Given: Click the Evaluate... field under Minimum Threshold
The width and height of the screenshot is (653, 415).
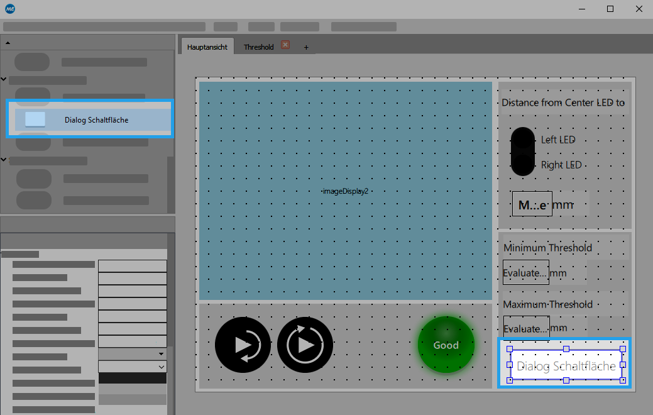Looking at the screenshot, I should pyautogui.click(x=526, y=272).
